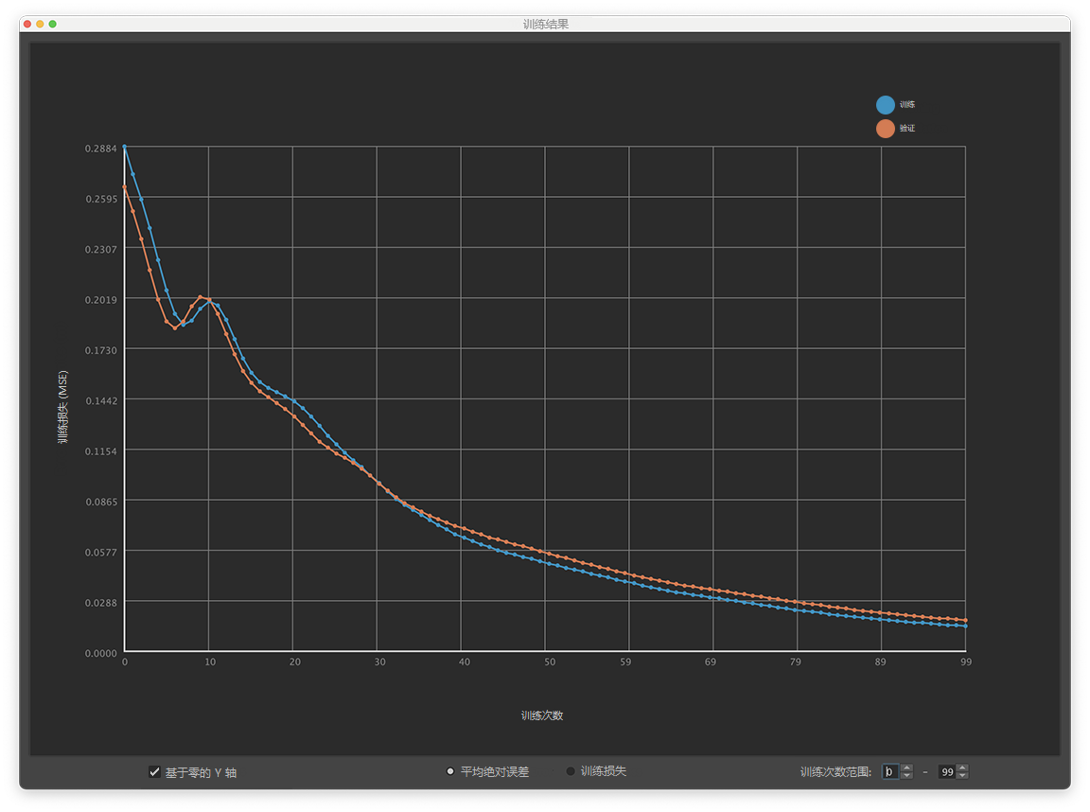Click the 0.0577 y-axis value
Image resolution: width=1090 pixels, height=812 pixels.
click(x=101, y=553)
